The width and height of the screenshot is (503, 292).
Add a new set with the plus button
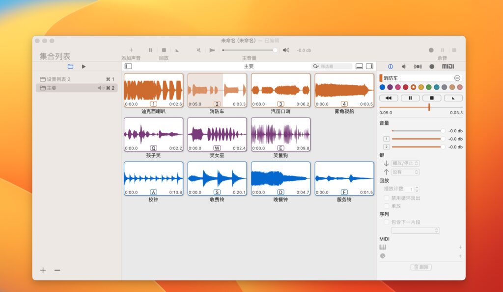(x=43, y=270)
